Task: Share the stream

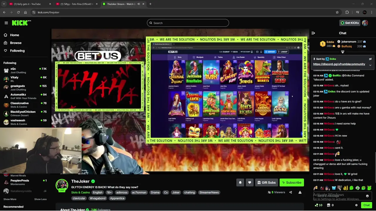Action: [291, 192]
